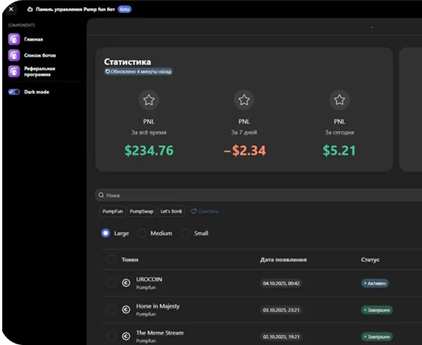Click the Завершен badge for The Meme Stream
The width and height of the screenshot is (422, 345).
[377, 337]
